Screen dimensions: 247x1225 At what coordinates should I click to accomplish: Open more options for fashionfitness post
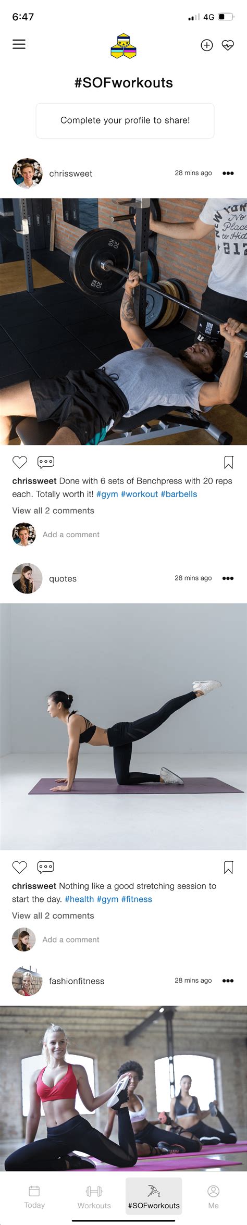pyautogui.click(x=228, y=981)
